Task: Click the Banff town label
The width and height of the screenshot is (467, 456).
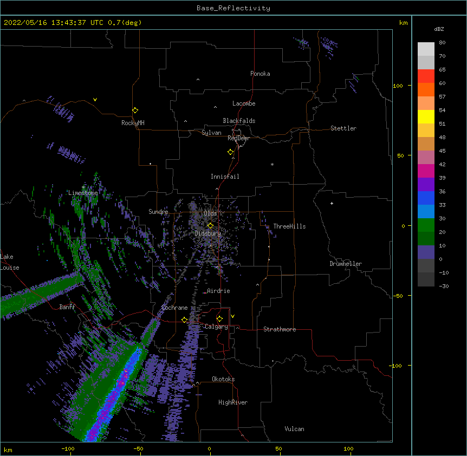Action: tap(67, 307)
